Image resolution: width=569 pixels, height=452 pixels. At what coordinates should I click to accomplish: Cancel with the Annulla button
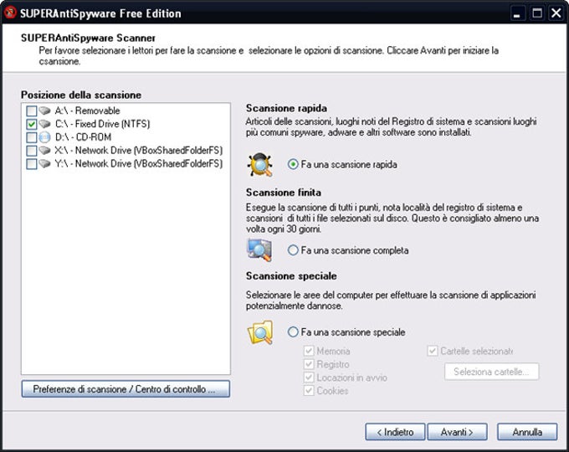click(527, 432)
